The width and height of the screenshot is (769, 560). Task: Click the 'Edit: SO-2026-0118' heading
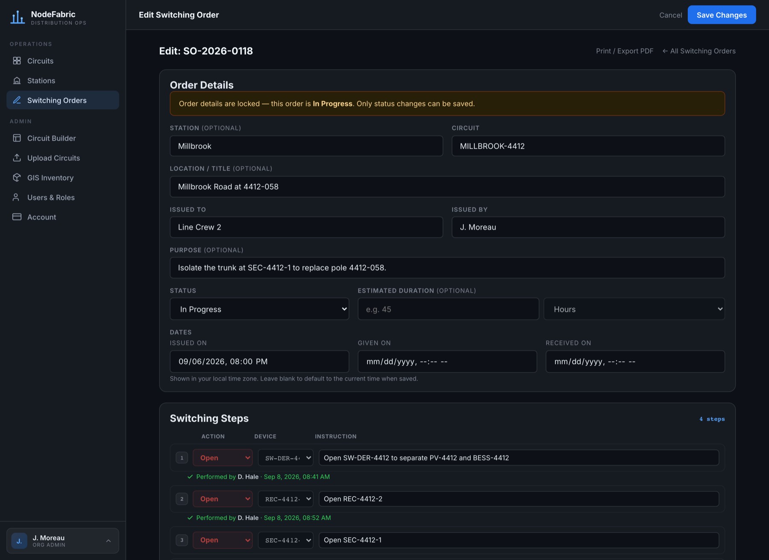206,51
